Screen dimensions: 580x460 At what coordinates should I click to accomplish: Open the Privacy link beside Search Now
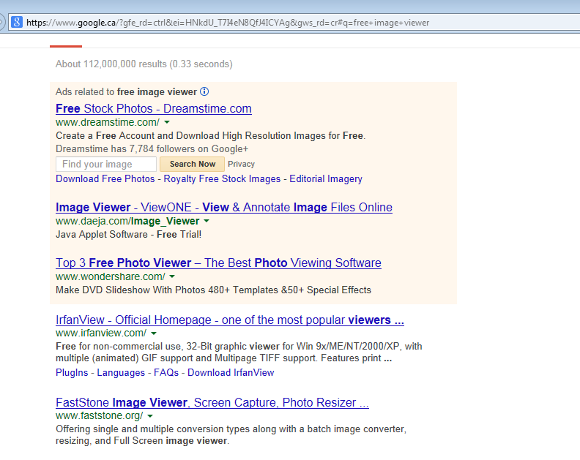coord(241,165)
